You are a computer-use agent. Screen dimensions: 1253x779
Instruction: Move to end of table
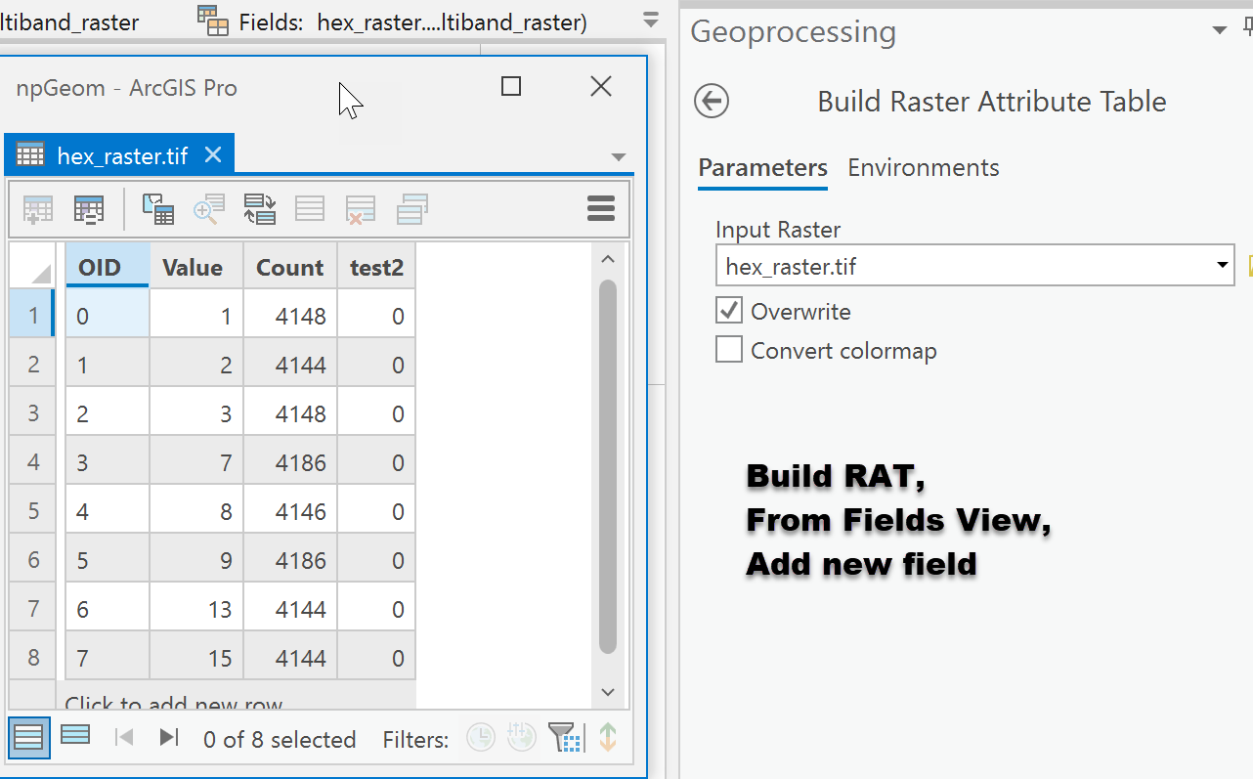pyautogui.click(x=169, y=738)
